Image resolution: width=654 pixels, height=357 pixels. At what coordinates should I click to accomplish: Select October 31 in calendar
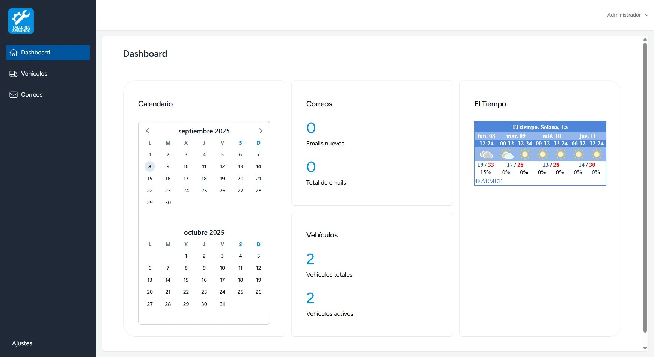pos(222,304)
